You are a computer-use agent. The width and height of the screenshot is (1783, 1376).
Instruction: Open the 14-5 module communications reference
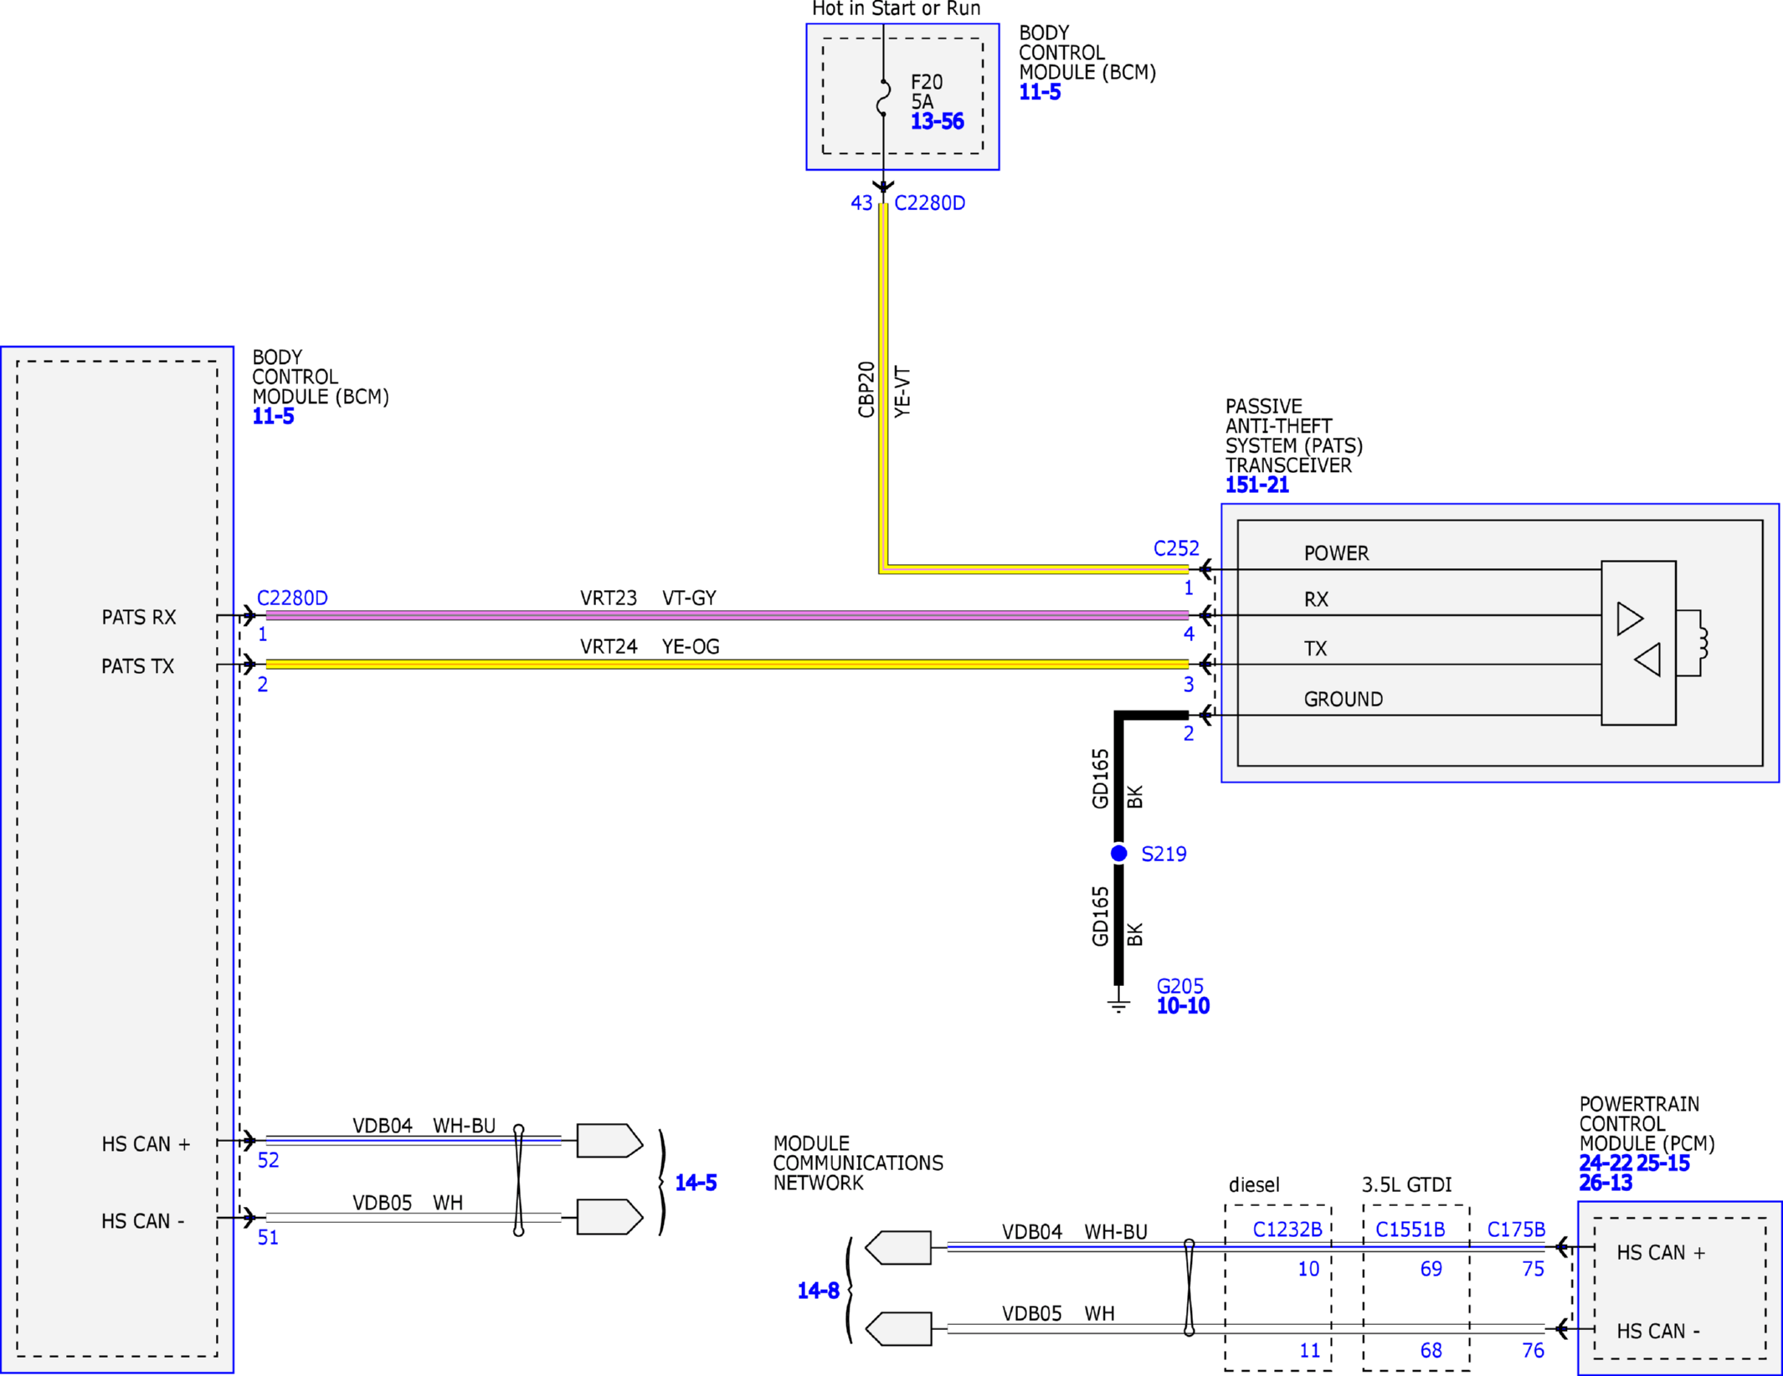click(696, 1183)
